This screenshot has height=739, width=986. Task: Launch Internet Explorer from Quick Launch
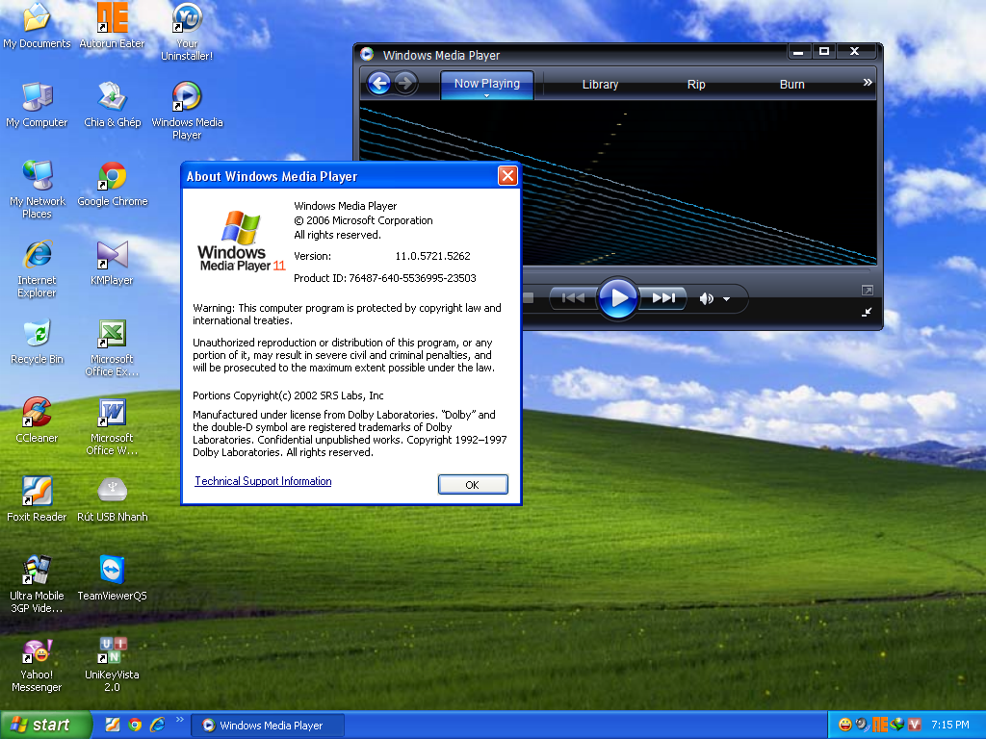tap(157, 725)
